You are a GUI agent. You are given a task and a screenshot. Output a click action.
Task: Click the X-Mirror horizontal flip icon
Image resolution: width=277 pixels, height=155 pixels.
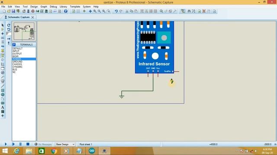click(9, 39)
